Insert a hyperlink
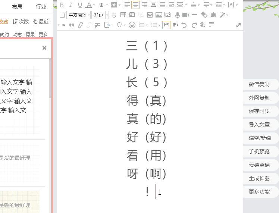 point(81,25)
